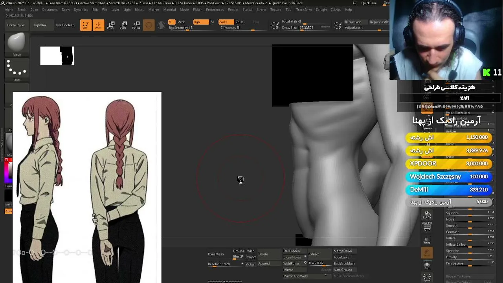The width and height of the screenshot is (503, 283).
Task: Toggle the Rgb channel button
Action: [x=200, y=22]
